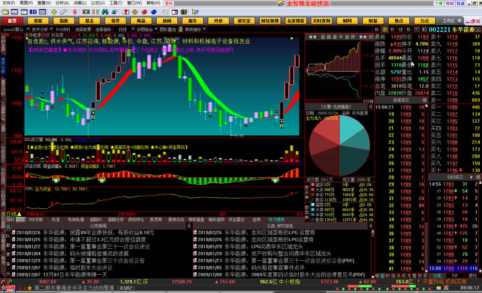Click the 逐笔成交 panel header
482x293 pixels.
401,100
